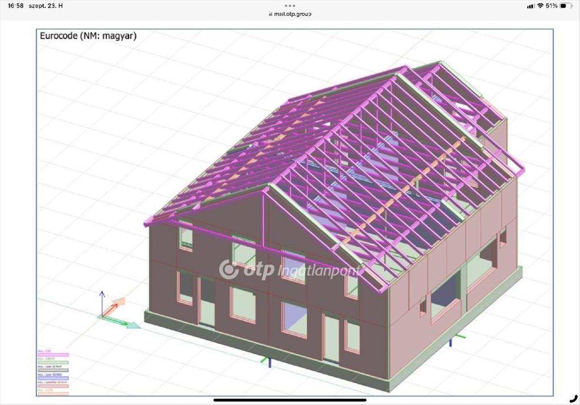Tap the battery indicator icon

tap(565, 6)
